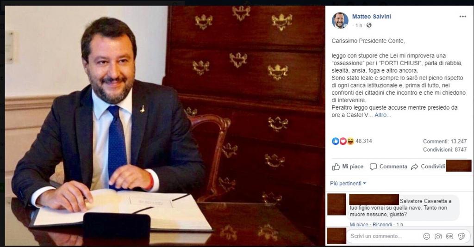The width and height of the screenshot is (474, 247).
Task: Add a GIF to the comment
Action: 449,236
